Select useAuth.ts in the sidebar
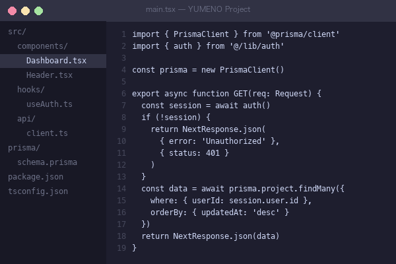The width and height of the screenshot is (396, 264). coord(49,104)
